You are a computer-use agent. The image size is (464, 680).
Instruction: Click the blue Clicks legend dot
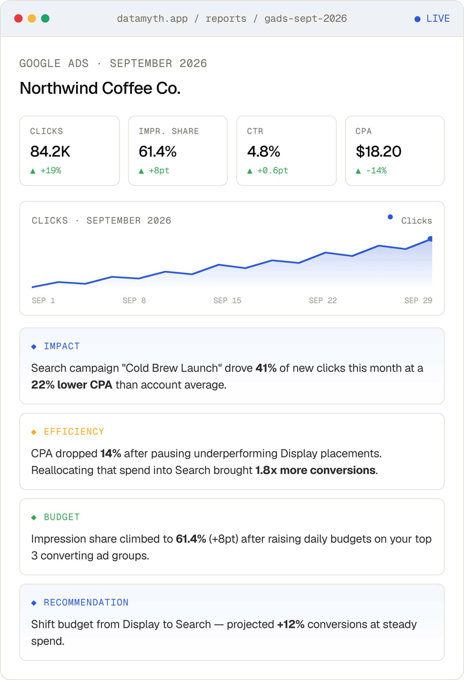coord(390,217)
